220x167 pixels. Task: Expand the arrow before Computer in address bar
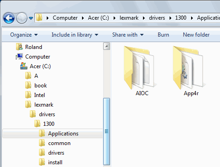(x=48, y=18)
